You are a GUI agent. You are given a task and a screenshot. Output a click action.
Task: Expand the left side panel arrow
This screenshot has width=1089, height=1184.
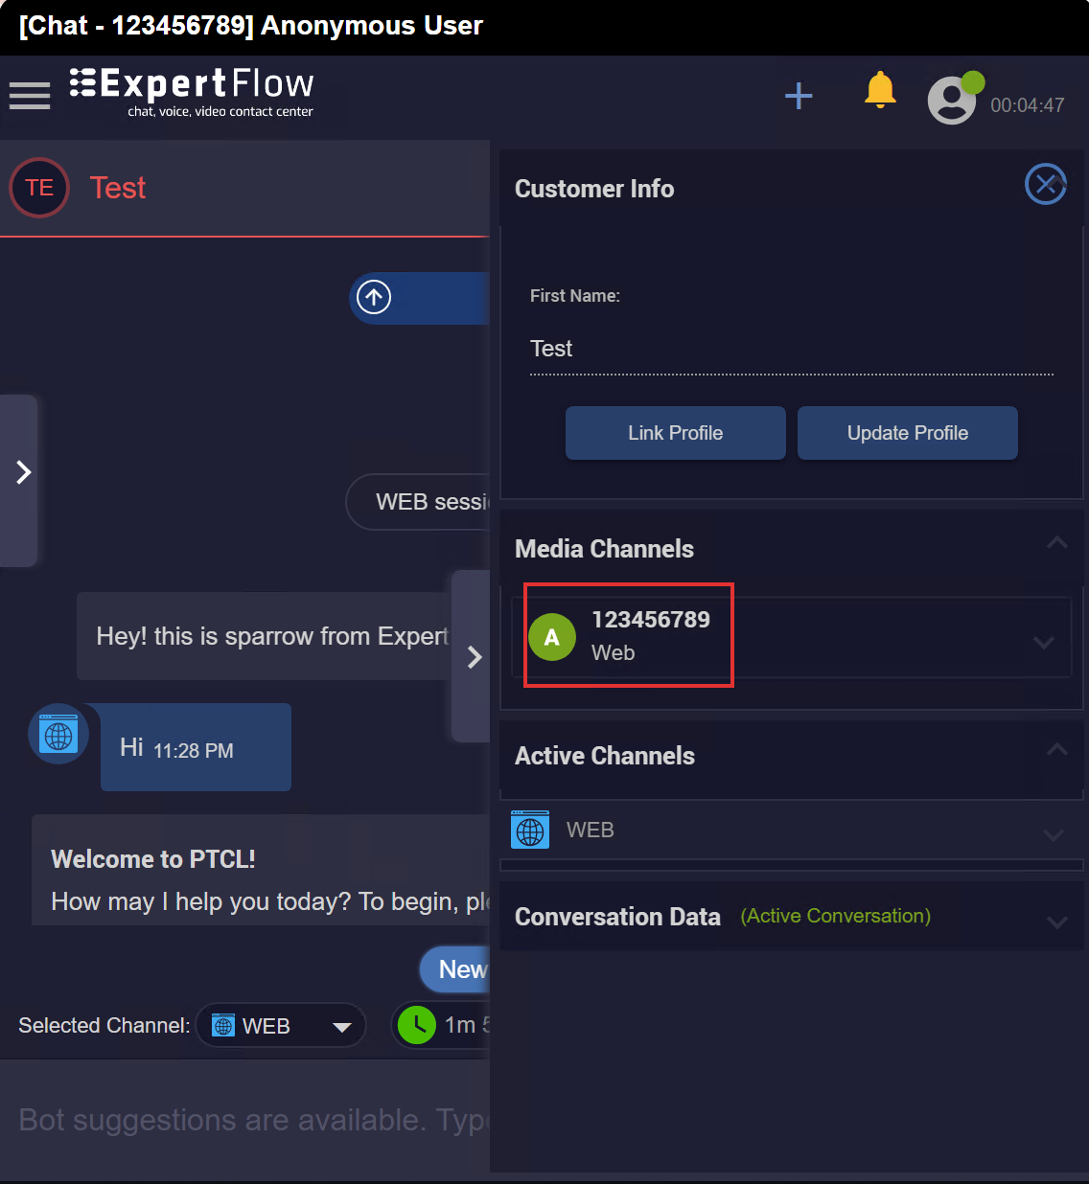23,472
